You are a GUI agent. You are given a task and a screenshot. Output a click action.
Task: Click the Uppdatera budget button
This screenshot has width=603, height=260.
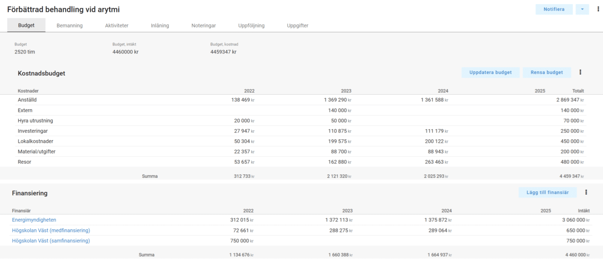point(490,73)
